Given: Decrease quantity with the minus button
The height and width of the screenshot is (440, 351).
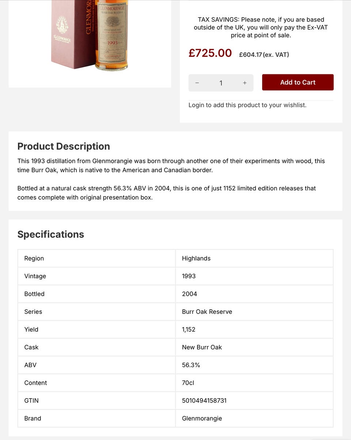Looking at the screenshot, I should click(197, 83).
